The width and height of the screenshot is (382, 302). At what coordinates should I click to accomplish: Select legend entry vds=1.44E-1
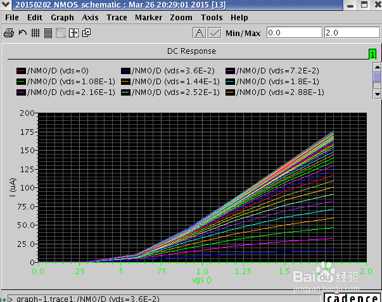tap(170, 82)
